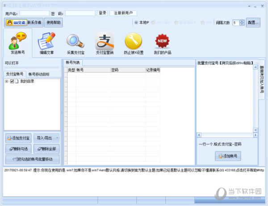The width and height of the screenshot is (268, 206).
Task: Click the 一行一个,格式:支付宝--密码 hint text
Action: click(220, 144)
